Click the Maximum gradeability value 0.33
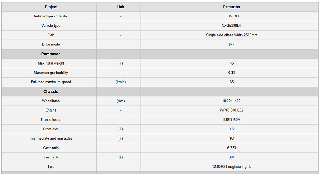This screenshot has height=174, width=319. tap(232, 73)
